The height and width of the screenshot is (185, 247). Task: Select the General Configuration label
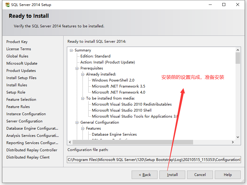tap(100, 122)
